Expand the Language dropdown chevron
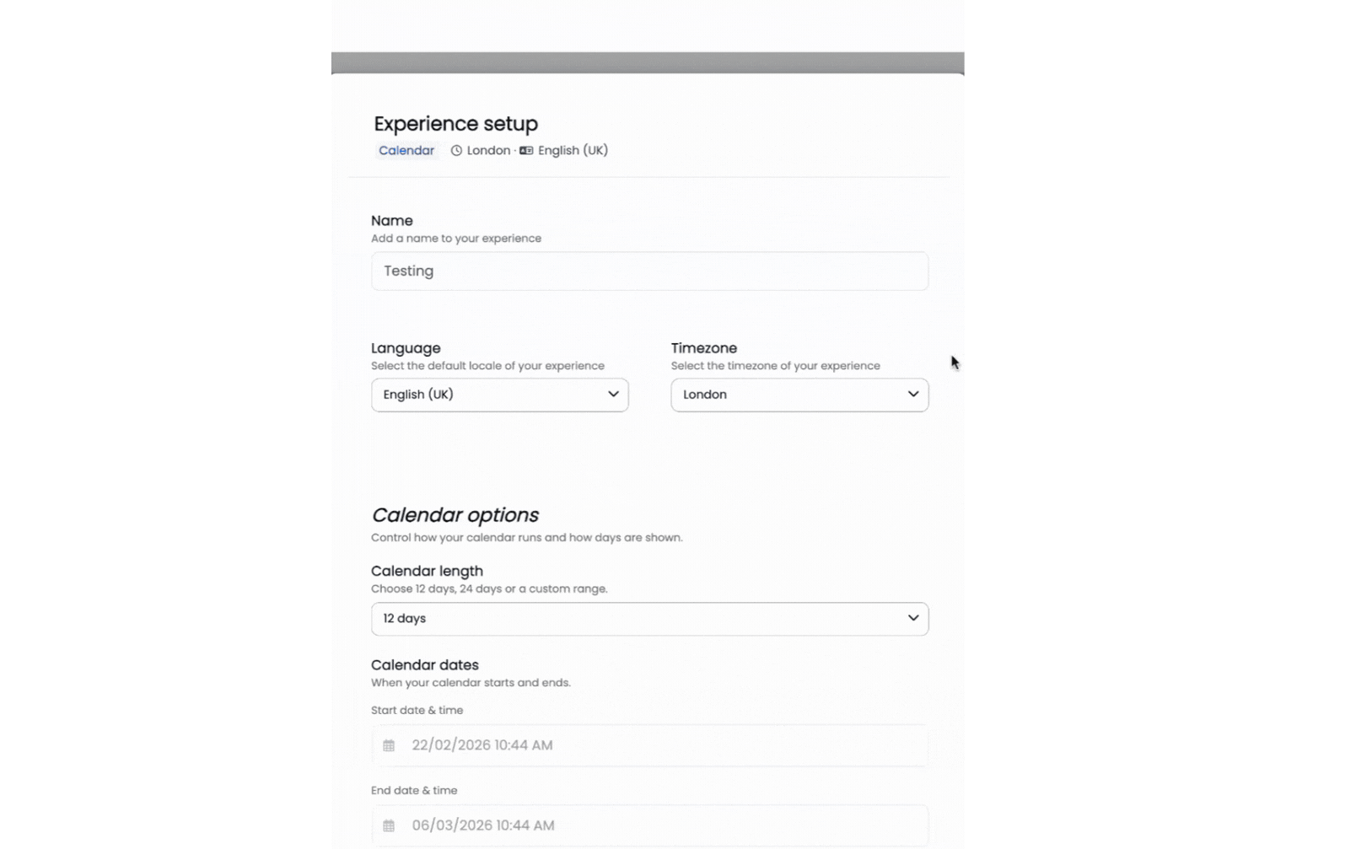This screenshot has height=849, width=1356. [613, 395]
